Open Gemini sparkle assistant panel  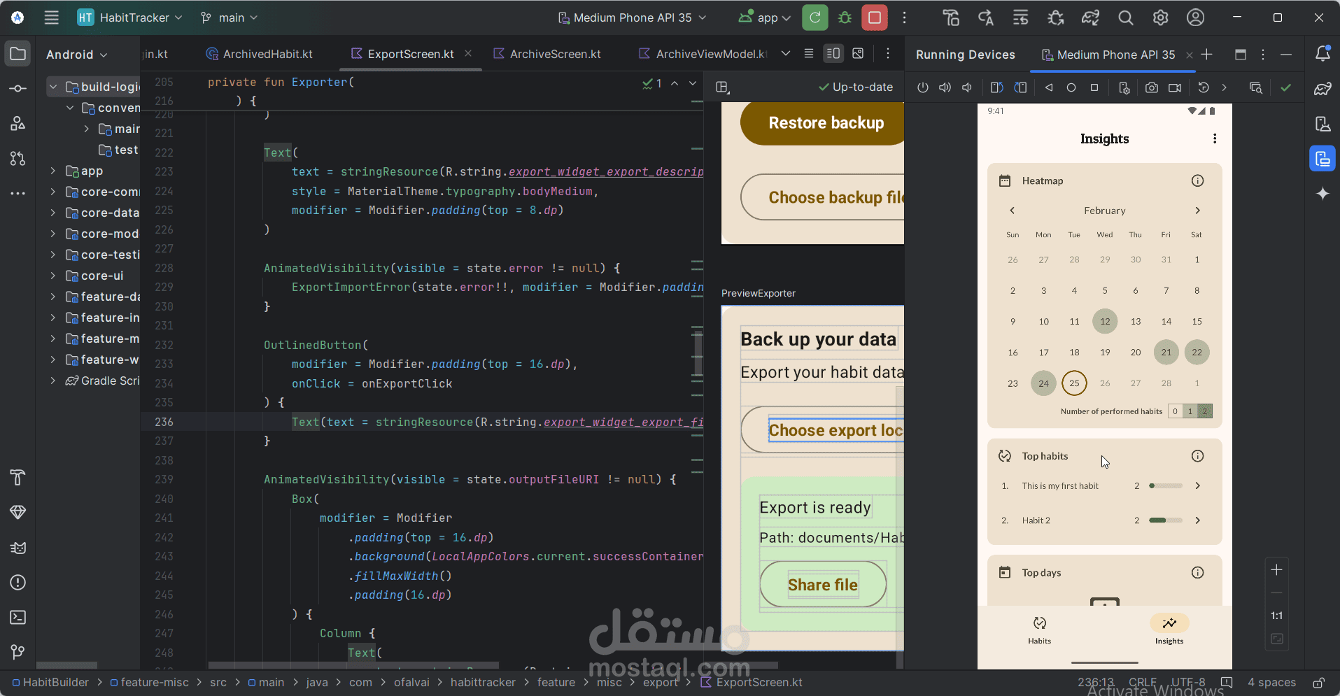point(1323,194)
